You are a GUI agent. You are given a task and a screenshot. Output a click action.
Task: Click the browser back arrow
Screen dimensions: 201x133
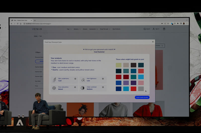click(x=12, y=23)
